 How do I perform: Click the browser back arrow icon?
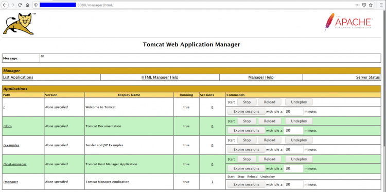[5, 5]
